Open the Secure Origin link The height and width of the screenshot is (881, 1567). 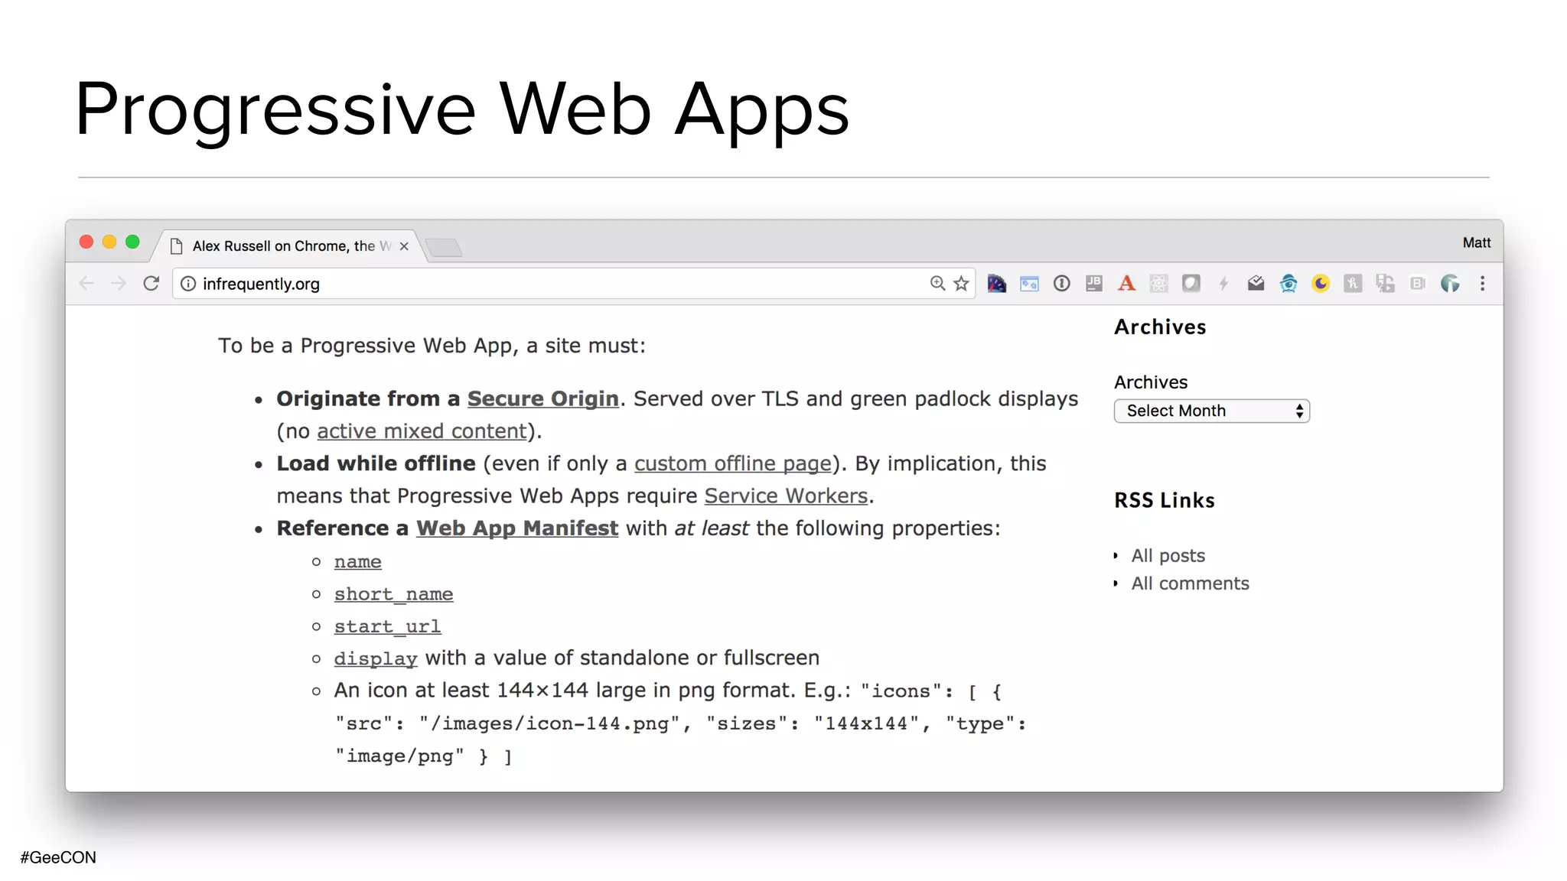pyautogui.click(x=542, y=398)
